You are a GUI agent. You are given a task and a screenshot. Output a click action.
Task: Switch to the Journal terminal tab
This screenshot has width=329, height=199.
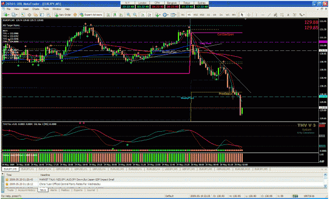(91, 190)
